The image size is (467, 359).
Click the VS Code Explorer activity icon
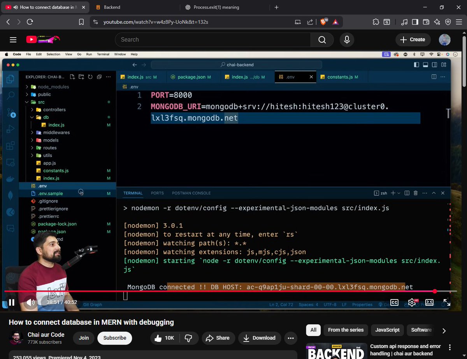[x=11, y=80]
